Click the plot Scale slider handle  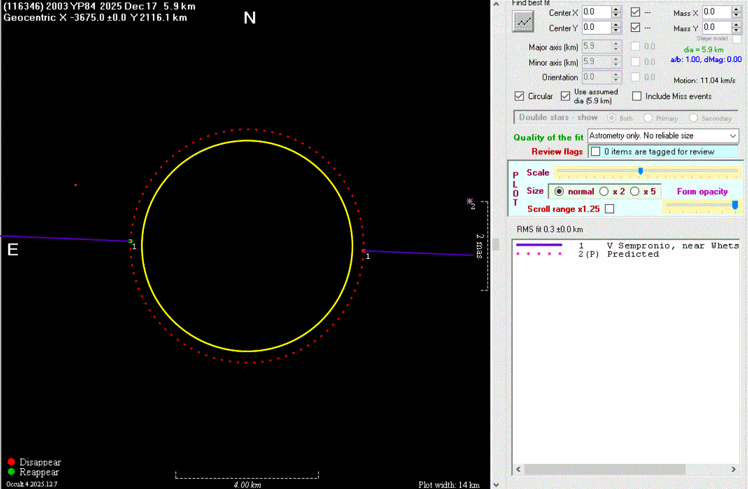tap(641, 171)
